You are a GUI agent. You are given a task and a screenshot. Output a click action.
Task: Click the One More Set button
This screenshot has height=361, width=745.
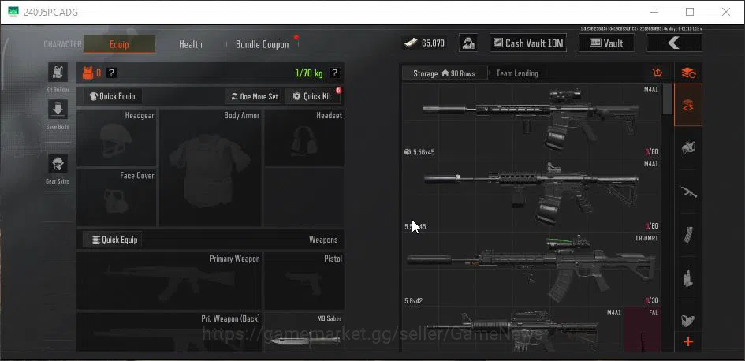pos(254,96)
